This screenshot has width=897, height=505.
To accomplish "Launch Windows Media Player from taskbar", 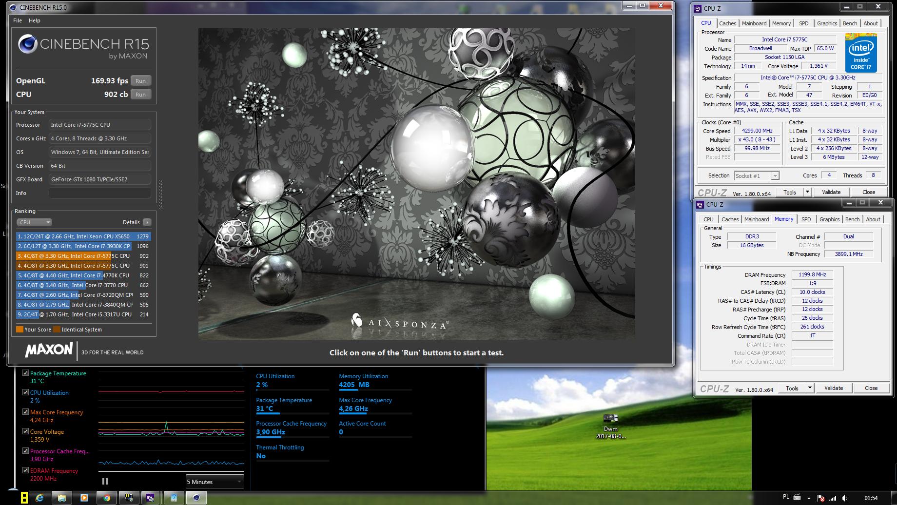I will tap(84, 498).
